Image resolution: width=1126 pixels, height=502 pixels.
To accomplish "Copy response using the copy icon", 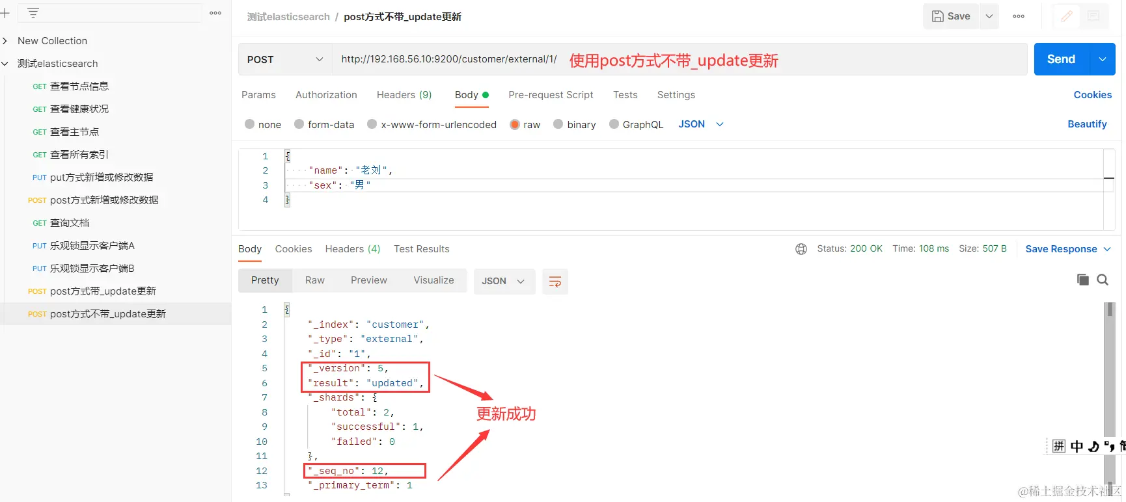I will (1083, 280).
